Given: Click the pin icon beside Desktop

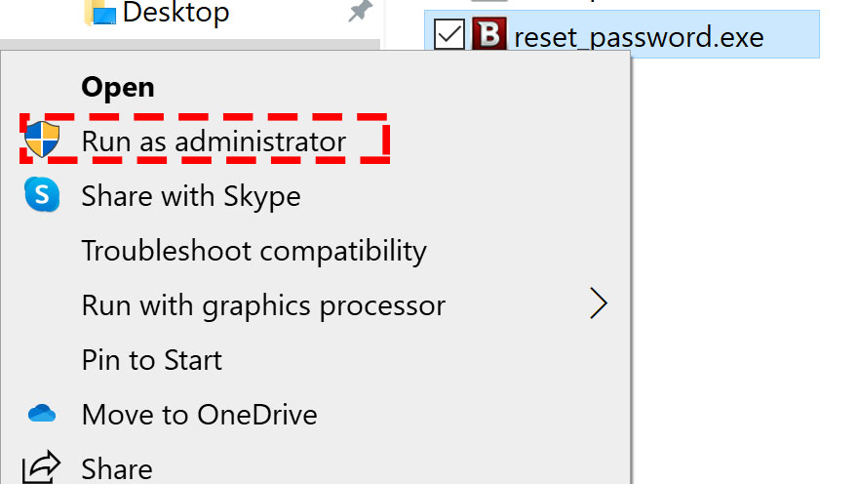Looking at the screenshot, I should (x=360, y=11).
